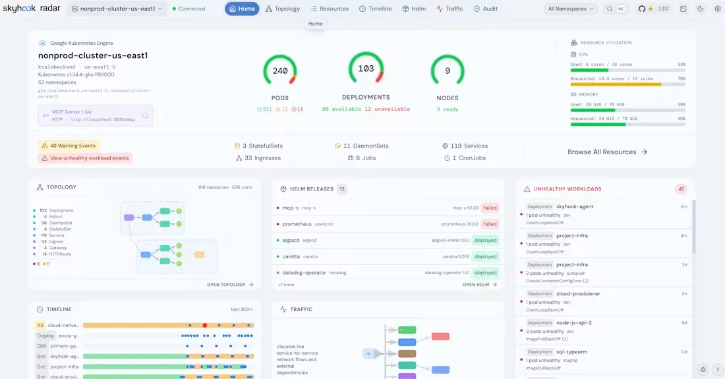
Task: Click the CPU Used progress bar
Action: click(627, 71)
